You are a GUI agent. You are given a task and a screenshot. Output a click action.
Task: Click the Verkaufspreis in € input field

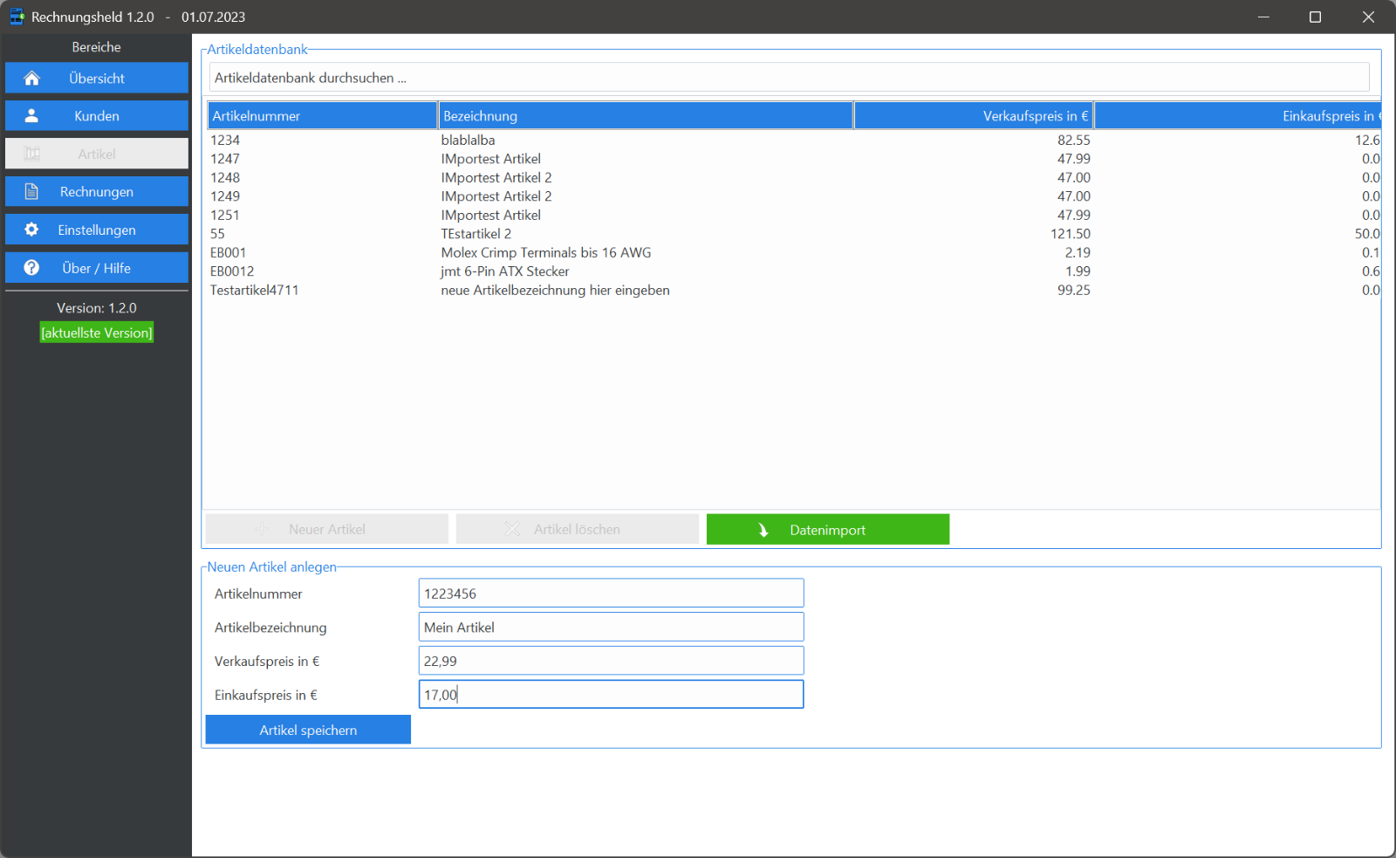(611, 661)
